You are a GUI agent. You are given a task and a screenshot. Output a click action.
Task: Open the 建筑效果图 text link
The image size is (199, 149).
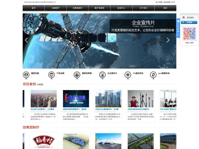pyautogui.click(x=87, y=73)
